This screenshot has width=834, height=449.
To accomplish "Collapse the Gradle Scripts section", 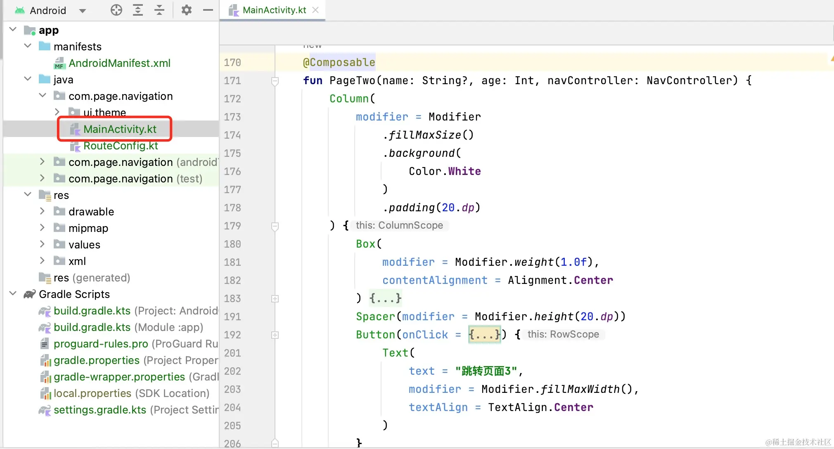I will [x=13, y=293].
